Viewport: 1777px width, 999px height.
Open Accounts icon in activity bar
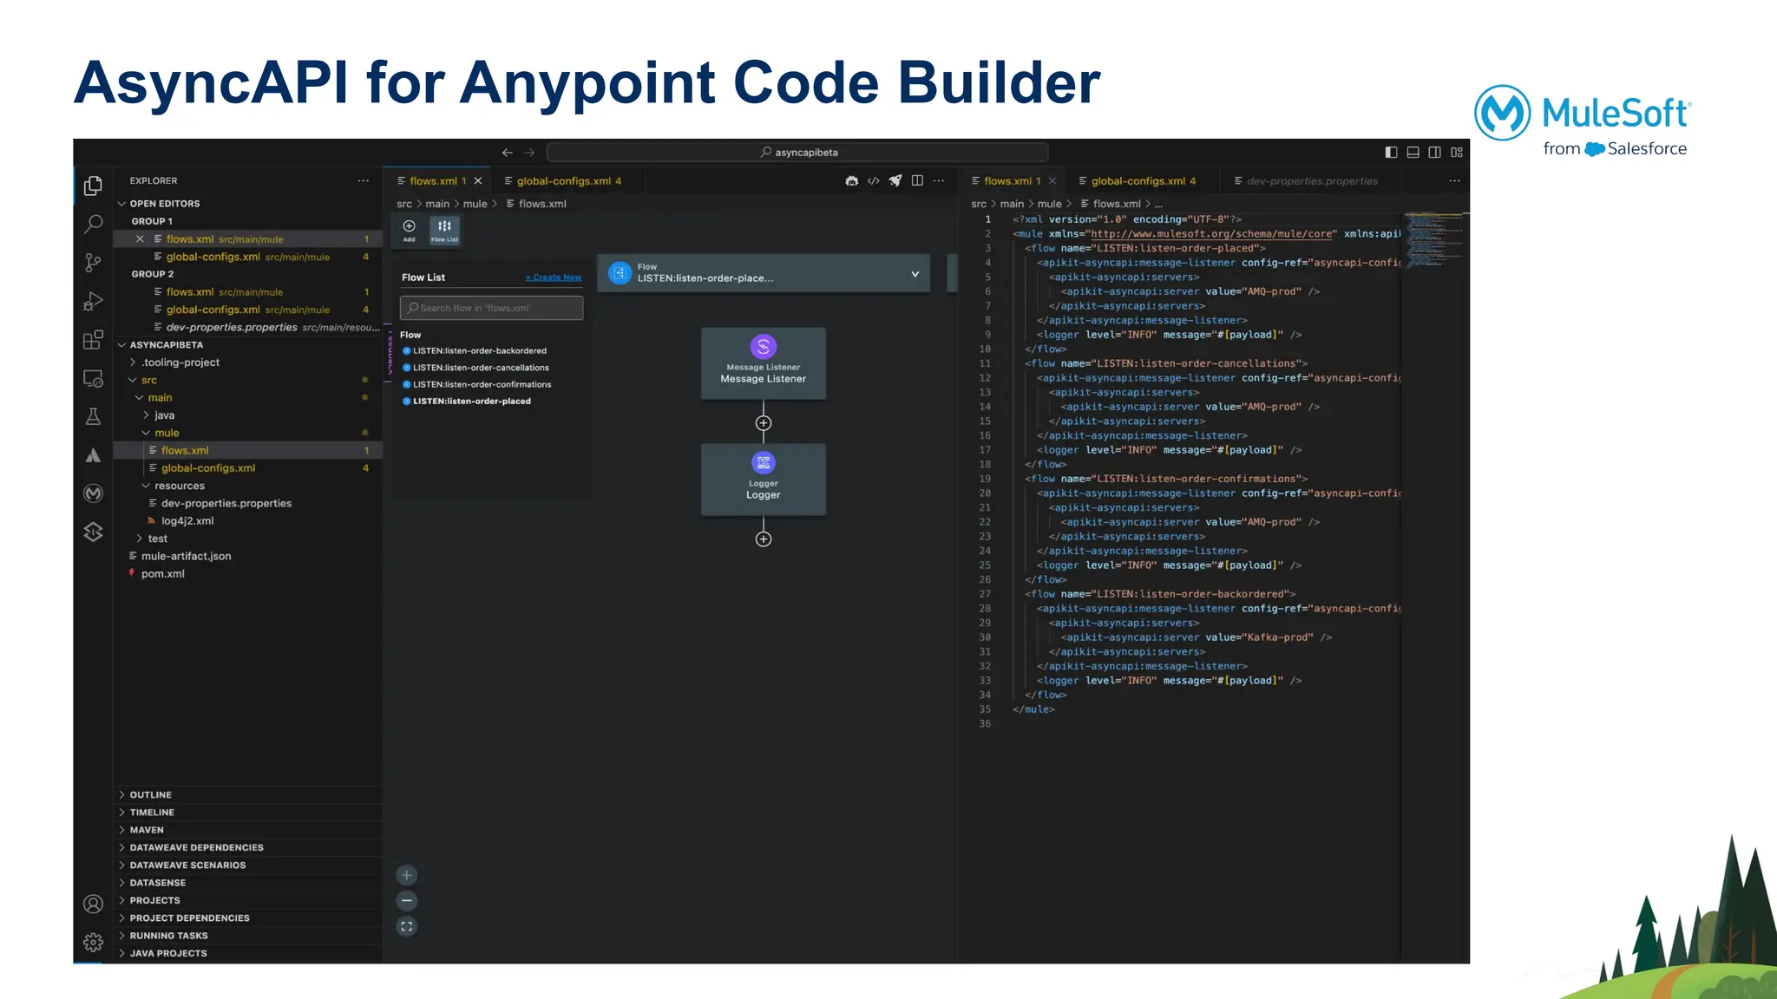click(x=93, y=904)
